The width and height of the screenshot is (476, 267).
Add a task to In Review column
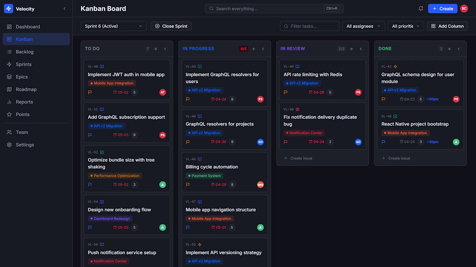(x=351, y=49)
